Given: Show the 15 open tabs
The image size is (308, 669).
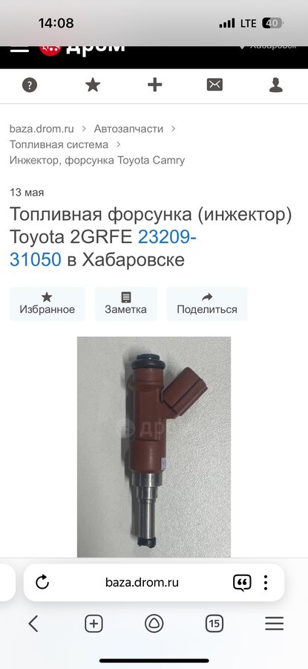Looking at the screenshot, I should [x=214, y=624].
